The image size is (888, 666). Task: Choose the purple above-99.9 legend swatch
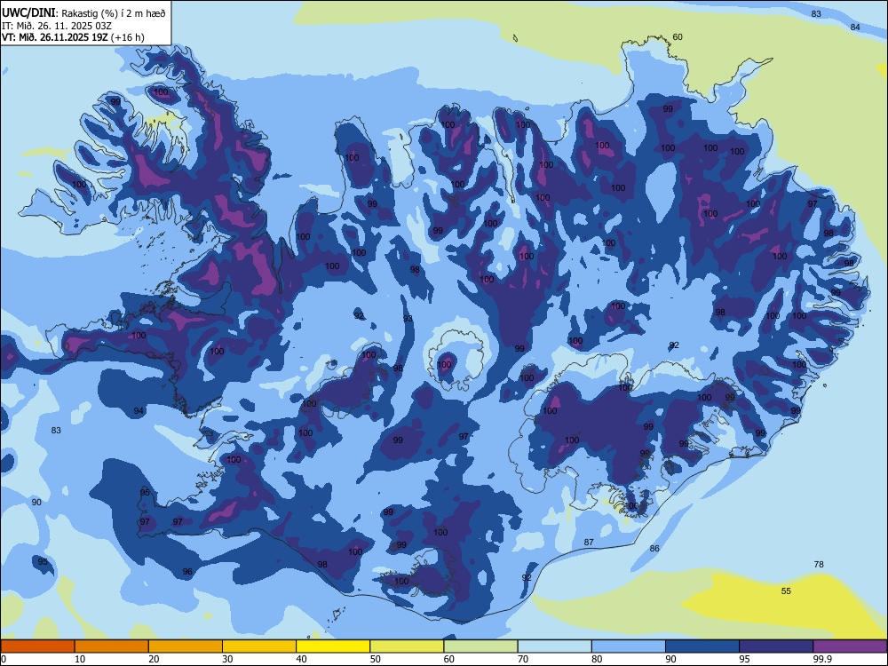[850, 646]
